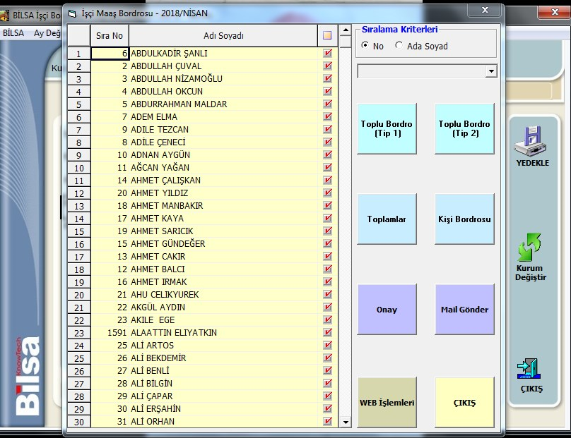Toggle the checkbox for ADEM ELMA
The width and height of the screenshot is (571, 438).
pos(327,116)
